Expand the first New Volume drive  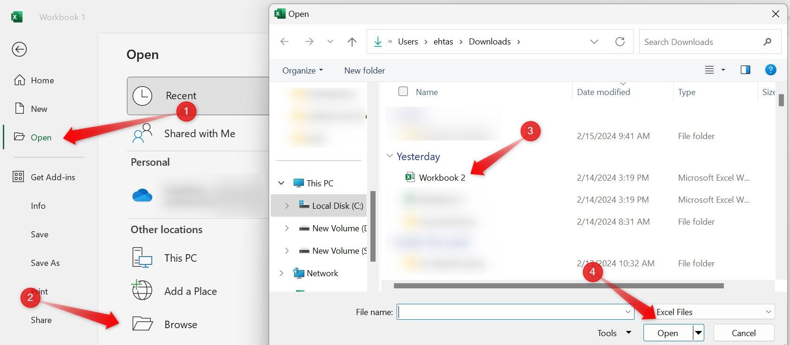point(287,228)
